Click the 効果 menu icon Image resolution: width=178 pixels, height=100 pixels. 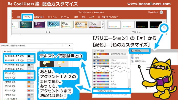(x=132, y=58)
